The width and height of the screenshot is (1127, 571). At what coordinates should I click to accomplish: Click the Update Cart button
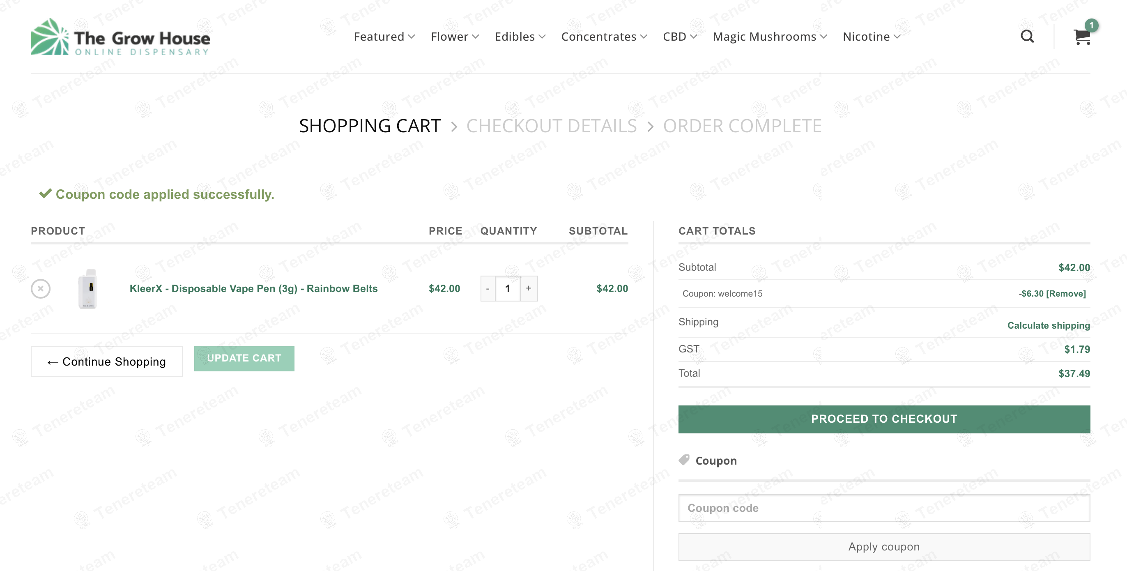point(244,358)
